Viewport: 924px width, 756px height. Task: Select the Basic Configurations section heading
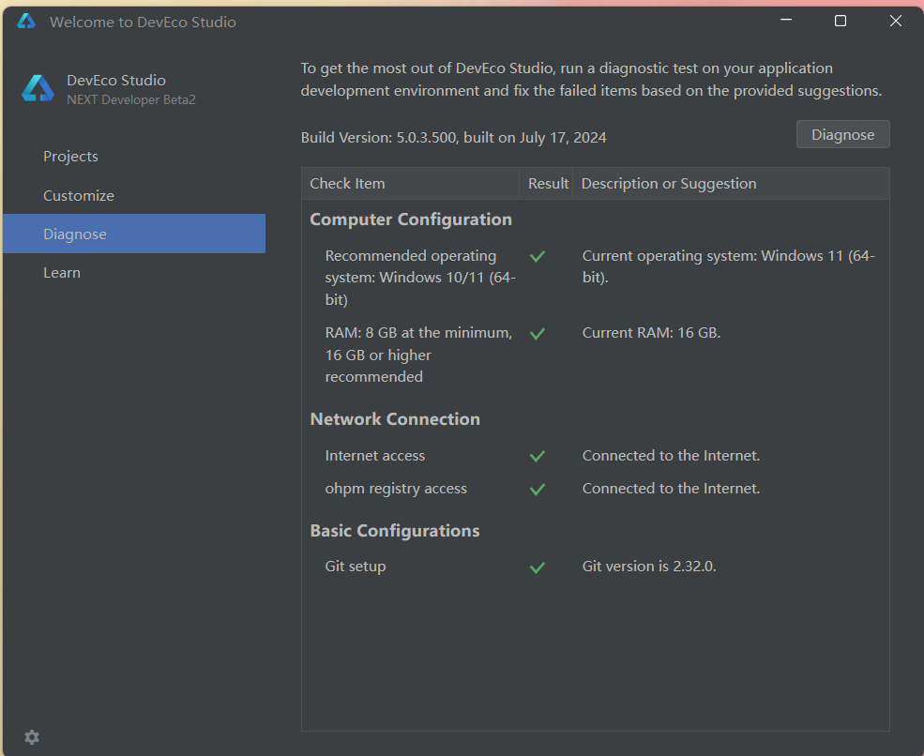click(395, 530)
